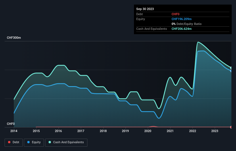
Task: Click the 2020 x-axis label
Action: click(x=148, y=131)
